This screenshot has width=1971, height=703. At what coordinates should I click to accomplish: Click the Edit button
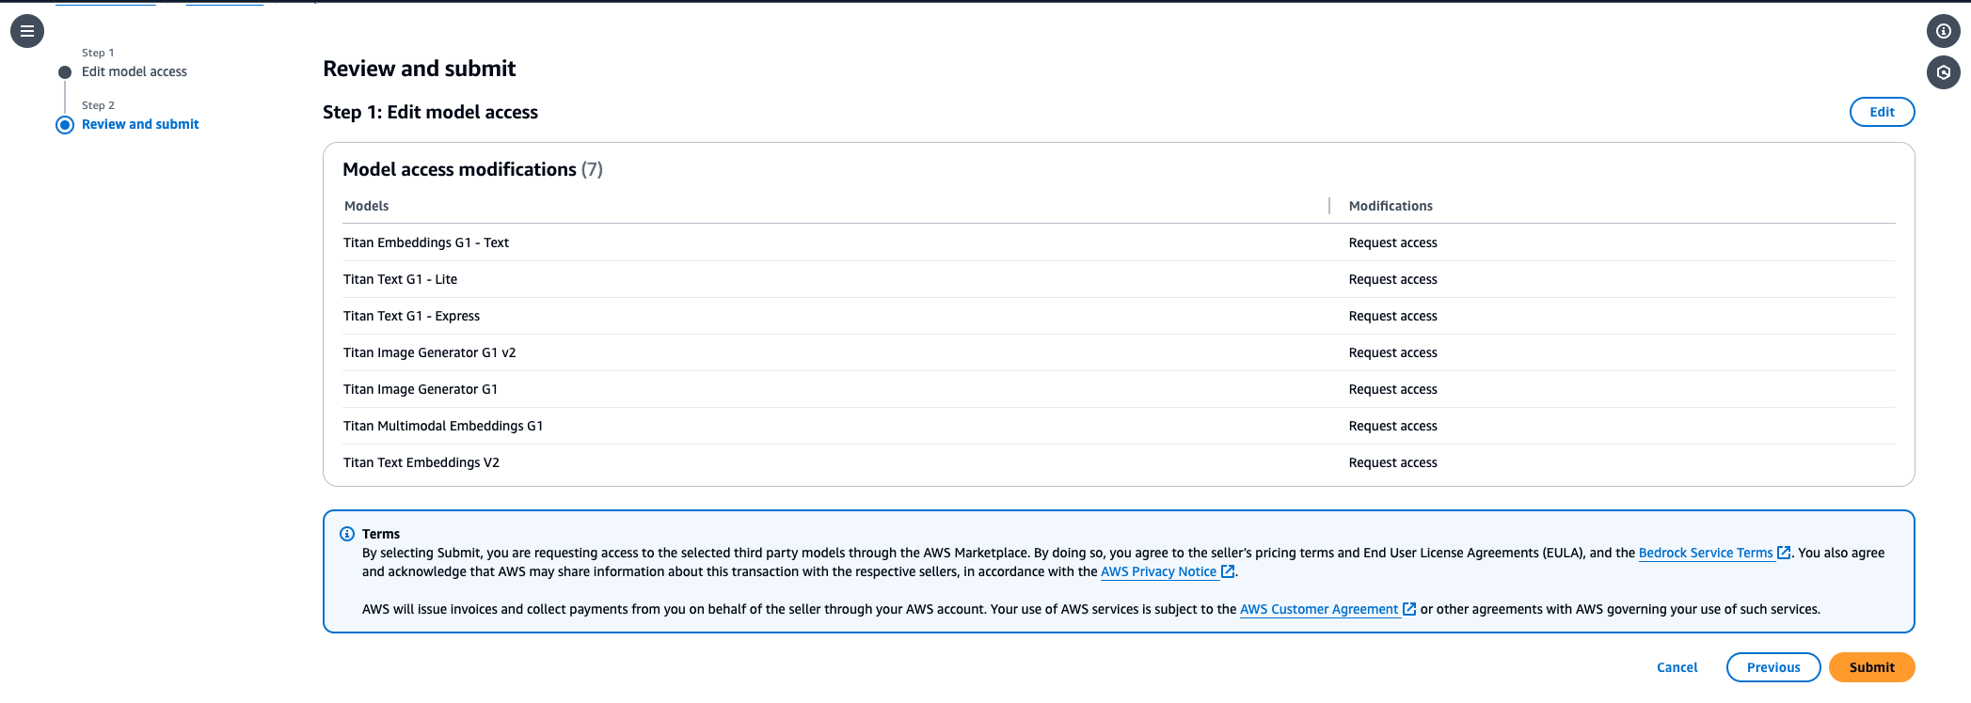1882,112
